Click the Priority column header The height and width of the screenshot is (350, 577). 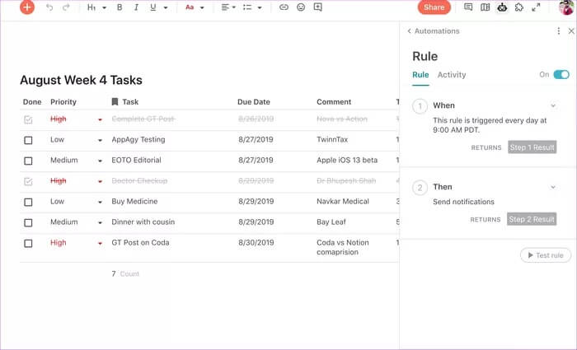[63, 102]
